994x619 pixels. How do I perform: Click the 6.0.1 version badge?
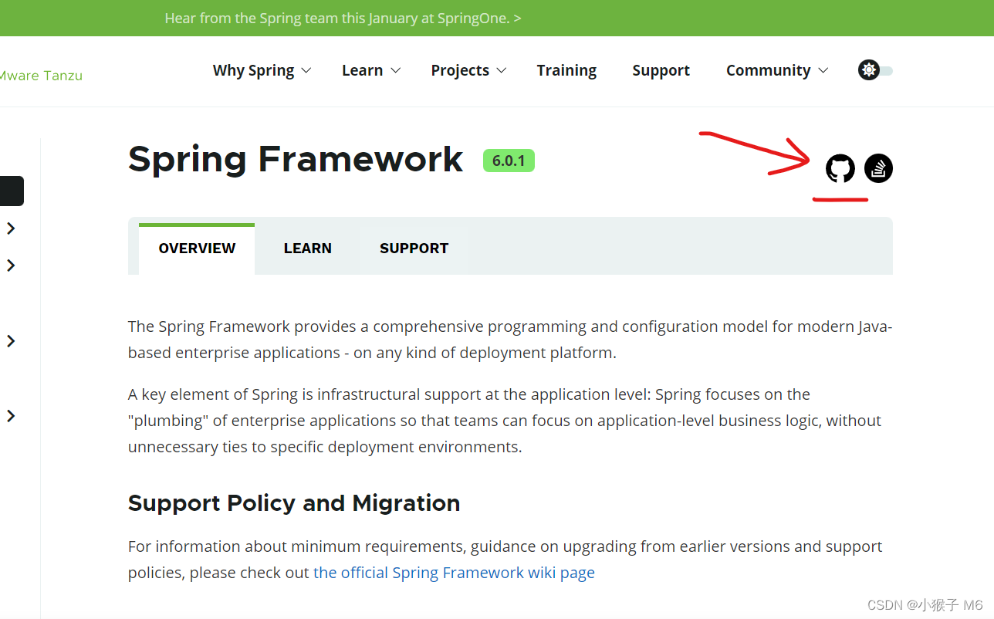[509, 161]
